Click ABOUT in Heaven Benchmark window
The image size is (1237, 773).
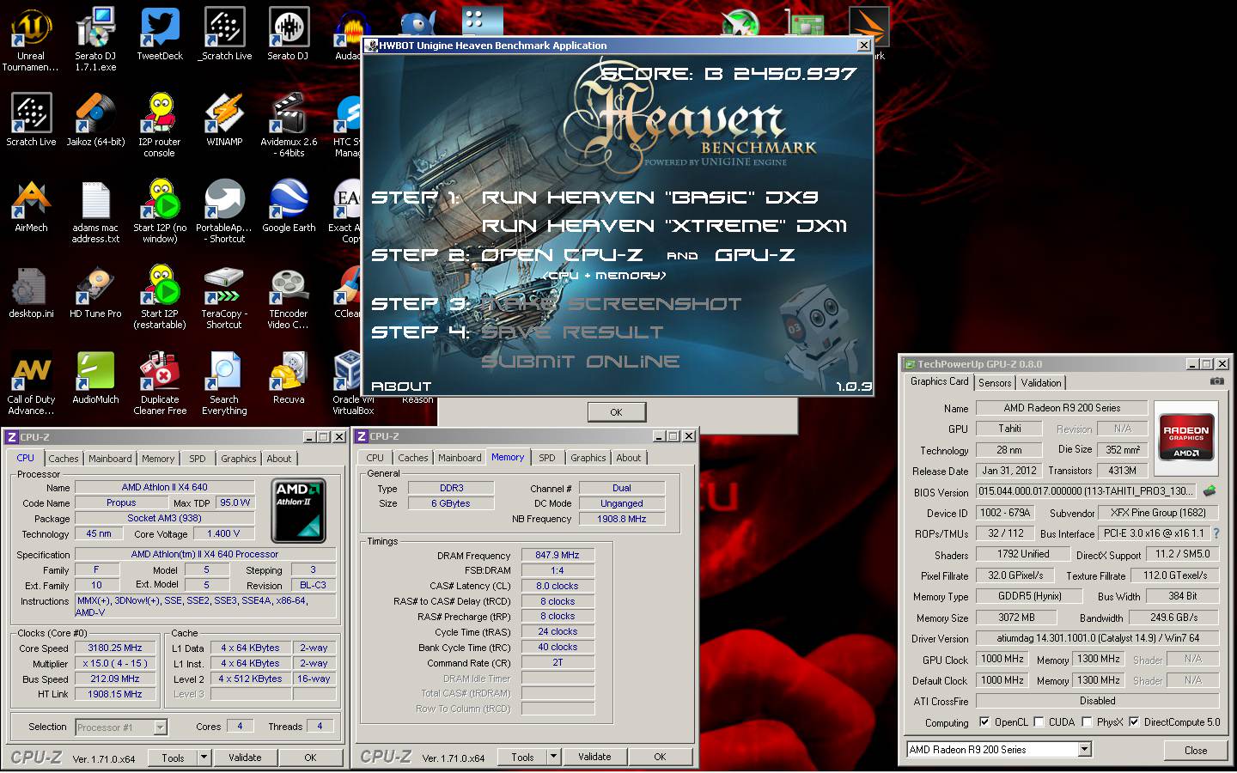(x=401, y=386)
